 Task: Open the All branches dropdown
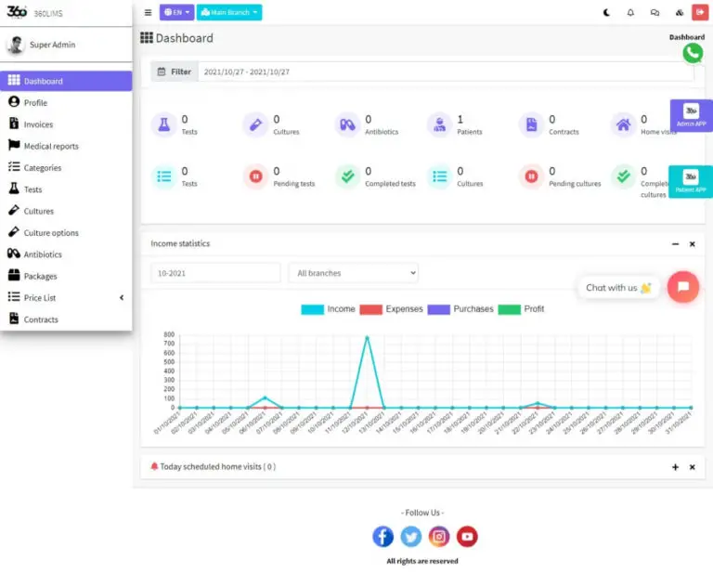point(353,273)
